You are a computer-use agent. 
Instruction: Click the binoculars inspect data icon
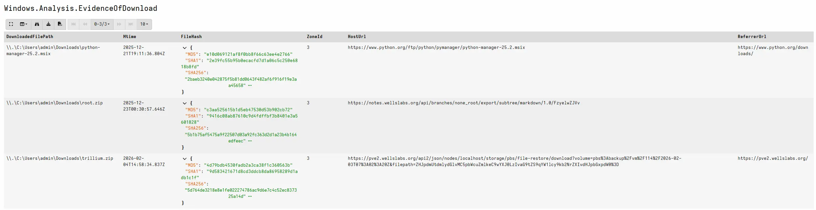(x=37, y=24)
